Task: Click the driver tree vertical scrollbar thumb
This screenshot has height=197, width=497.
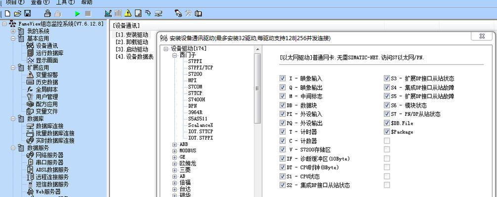Action: pos(257,88)
